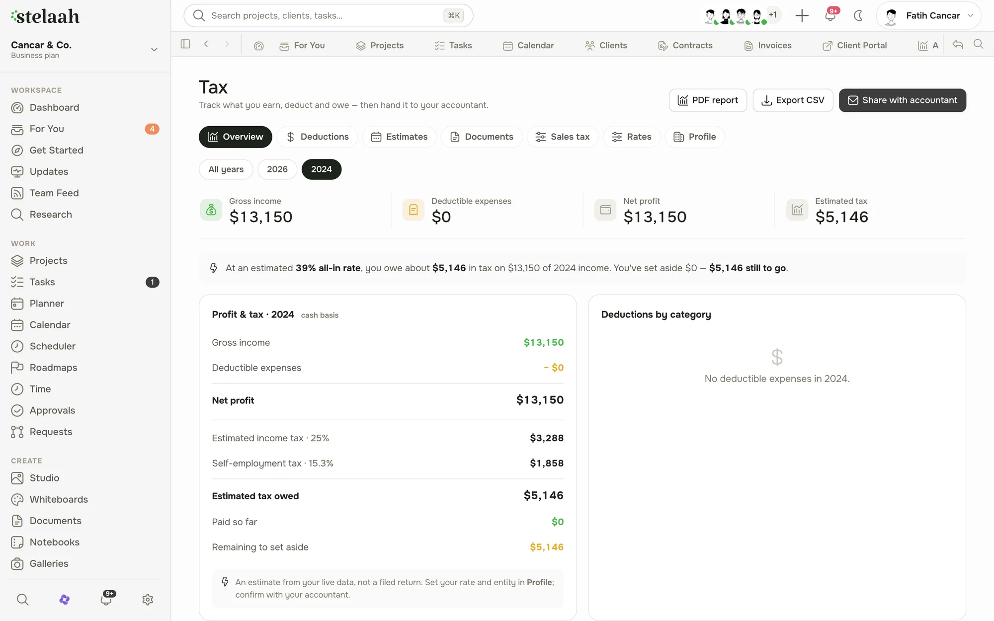Open For You in the sidebar
Viewport: 994px width, 621px height.
[84, 129]
